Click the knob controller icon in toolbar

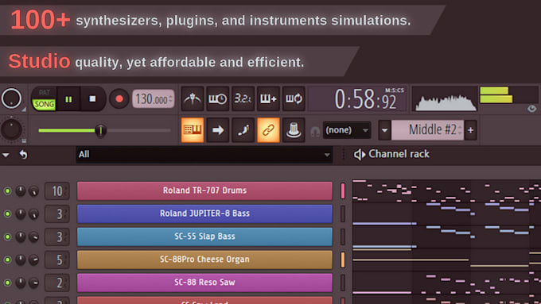click(294, 130)
